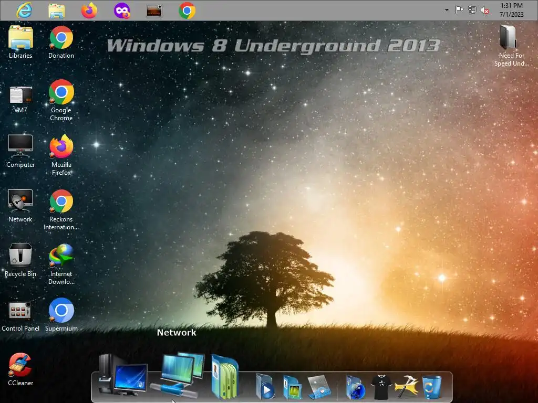Open the videos folder in dock
The height and width of the screenshot is (403, 538).
coord(265,387)
